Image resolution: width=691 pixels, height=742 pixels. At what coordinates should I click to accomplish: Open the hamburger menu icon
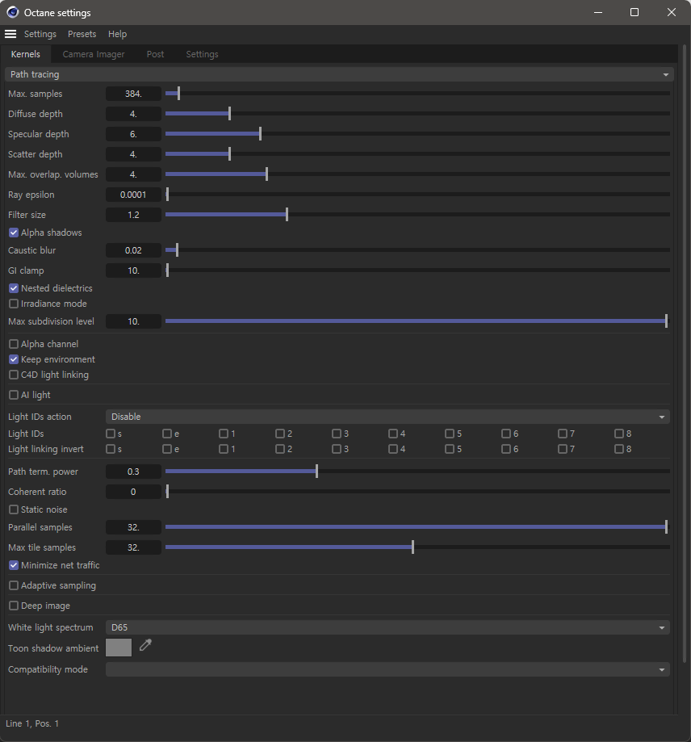(10, 34)
